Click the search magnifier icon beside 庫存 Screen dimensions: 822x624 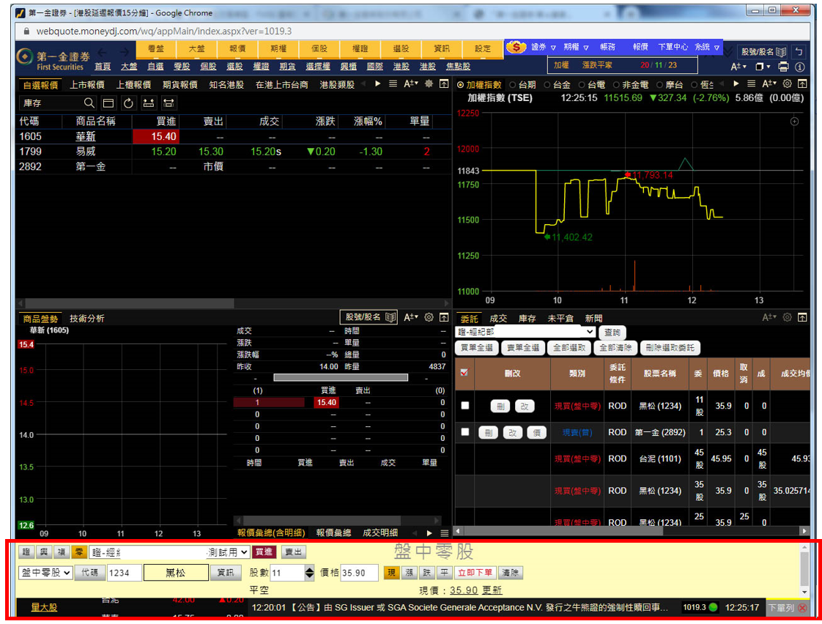coord(89,103)
